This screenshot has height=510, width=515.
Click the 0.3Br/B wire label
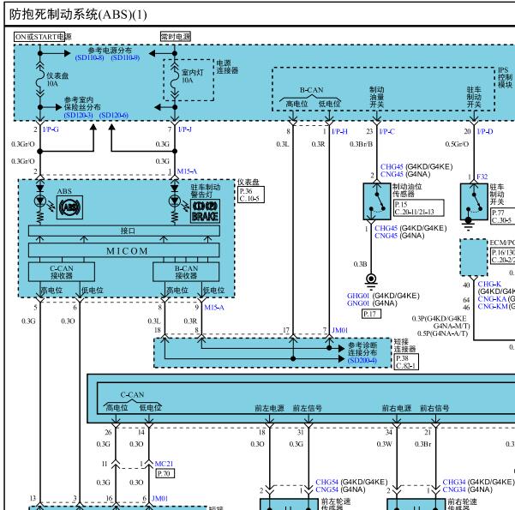(361, 144)
